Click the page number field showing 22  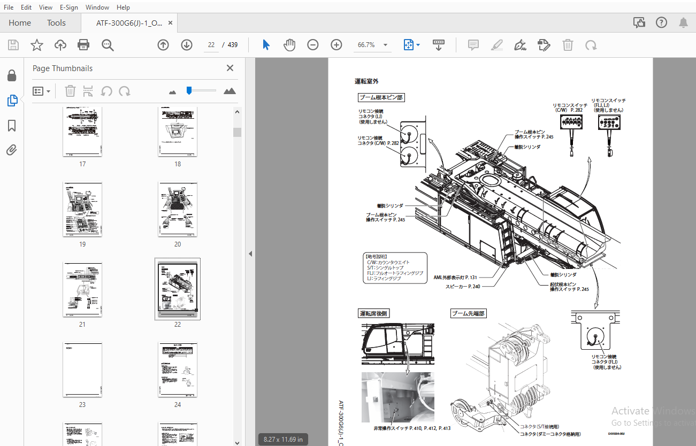click(211, 45)
